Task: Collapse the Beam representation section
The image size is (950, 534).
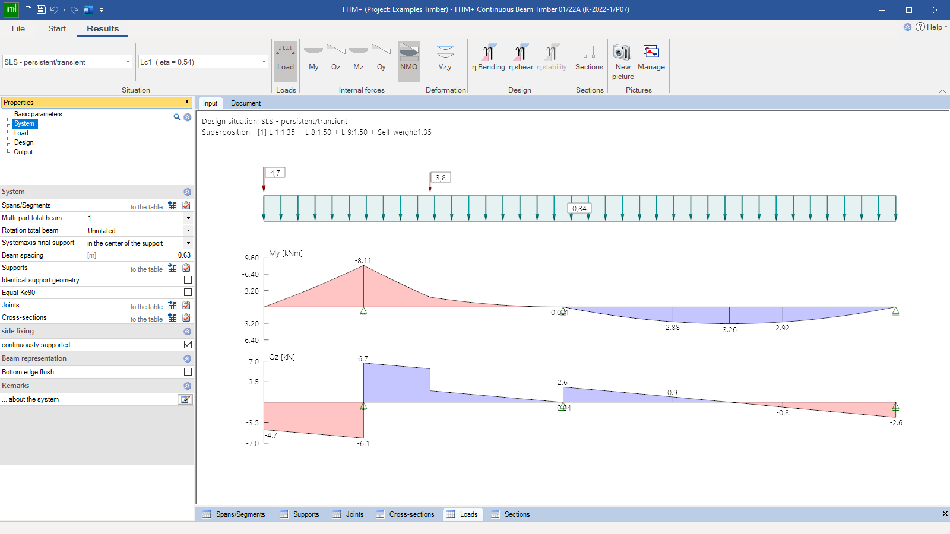Action: click(x=187, y=359)
